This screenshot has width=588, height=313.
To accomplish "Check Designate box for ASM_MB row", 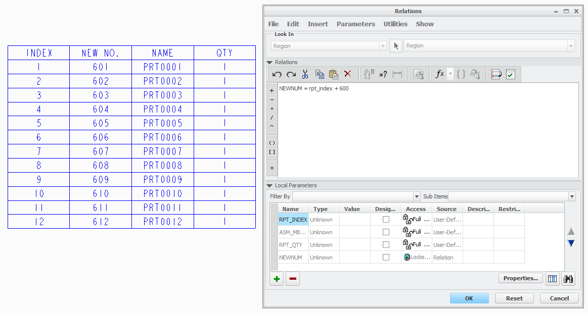I will pos(385,232).
